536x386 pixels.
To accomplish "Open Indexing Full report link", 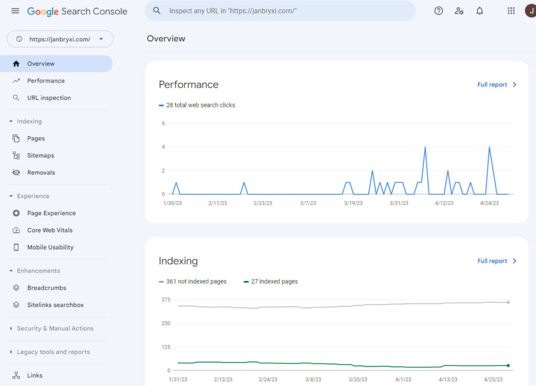I will pyautogui.click(x=496, y=261).
